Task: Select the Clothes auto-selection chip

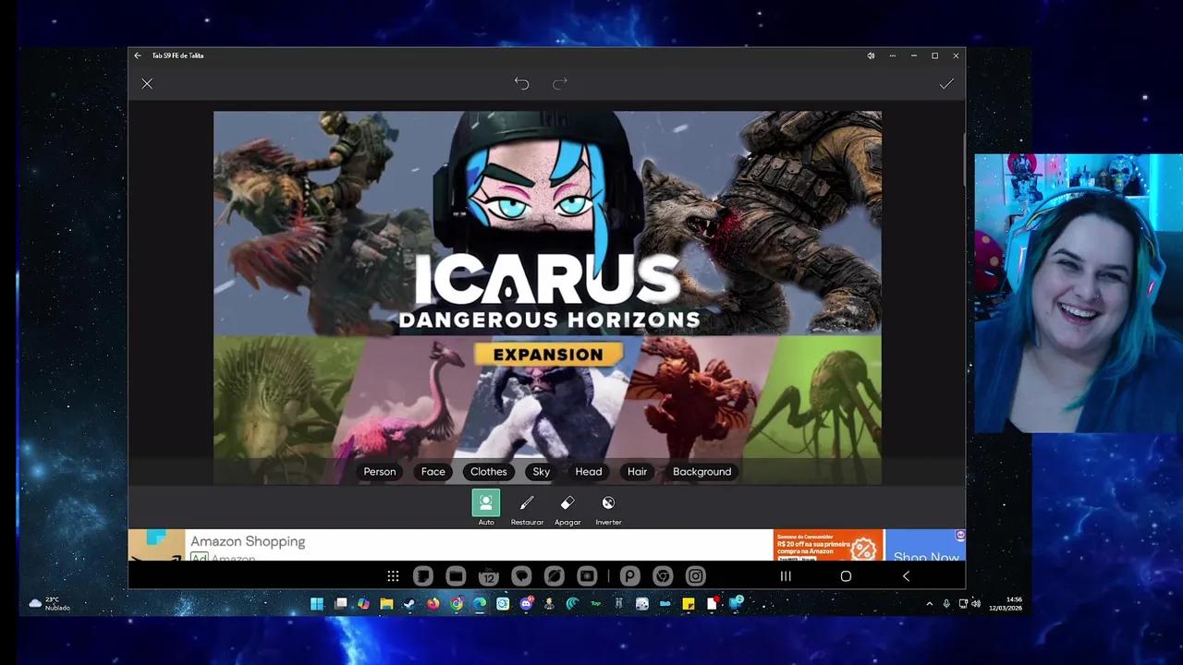Action: [x=489, y=471]
